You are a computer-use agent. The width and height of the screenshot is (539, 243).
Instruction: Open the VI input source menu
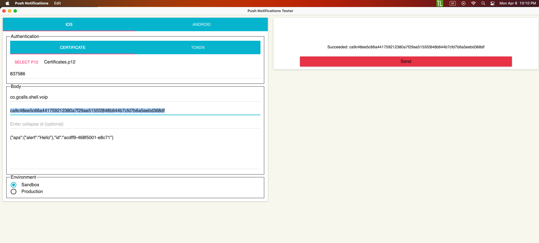pos(452,3)
